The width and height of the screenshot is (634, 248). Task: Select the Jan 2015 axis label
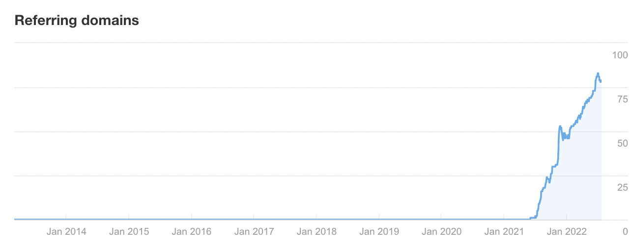pyautogui.click(x=129, y=232)
